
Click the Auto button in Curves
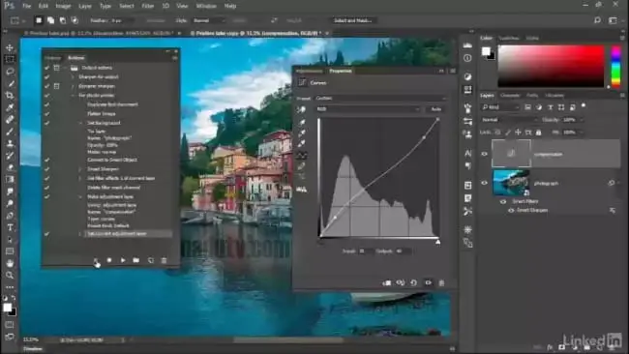[x=436, y=109]
